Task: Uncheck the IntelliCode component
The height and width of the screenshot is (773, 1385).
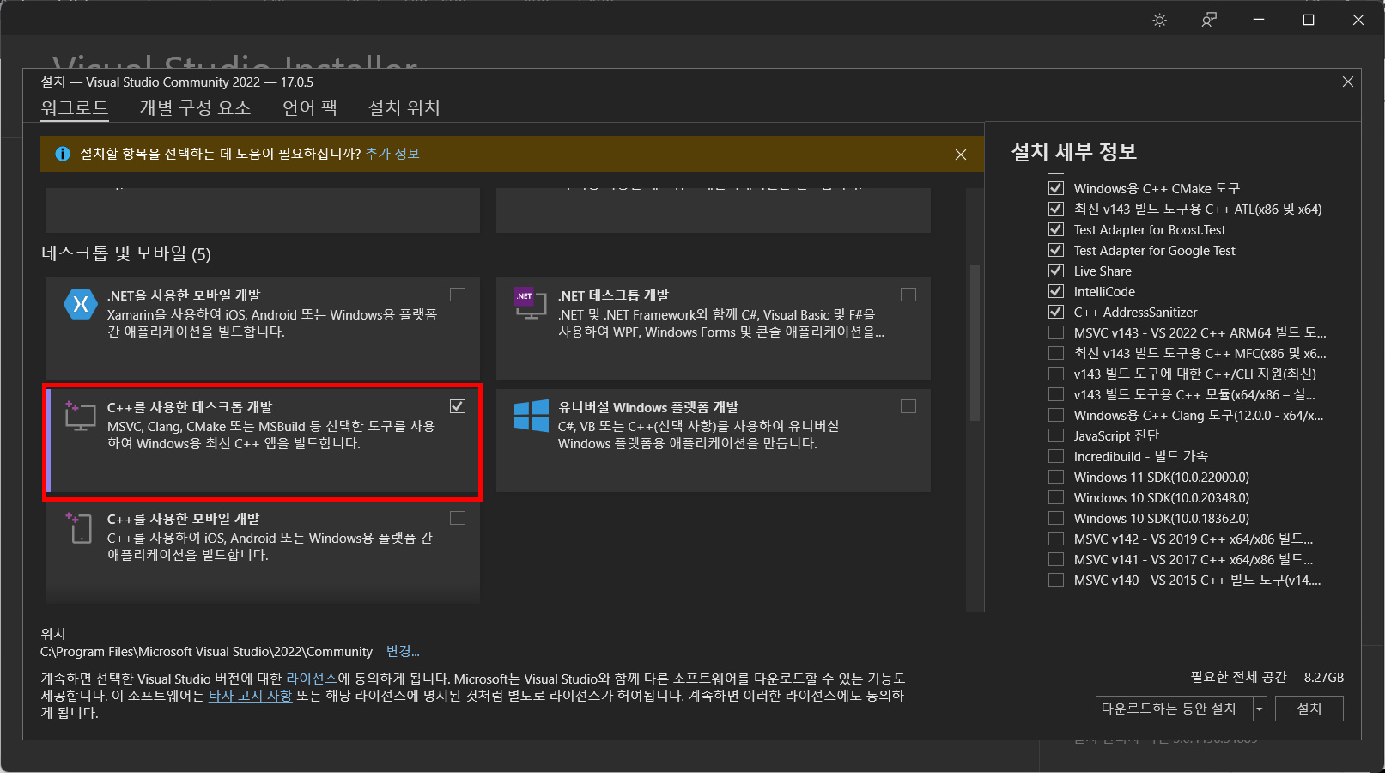Action: coord(1056,291)
